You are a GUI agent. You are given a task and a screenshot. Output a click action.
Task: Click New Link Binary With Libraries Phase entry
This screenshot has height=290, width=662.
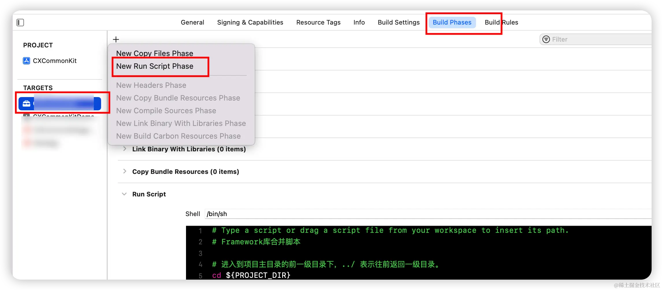pos(181,123)
